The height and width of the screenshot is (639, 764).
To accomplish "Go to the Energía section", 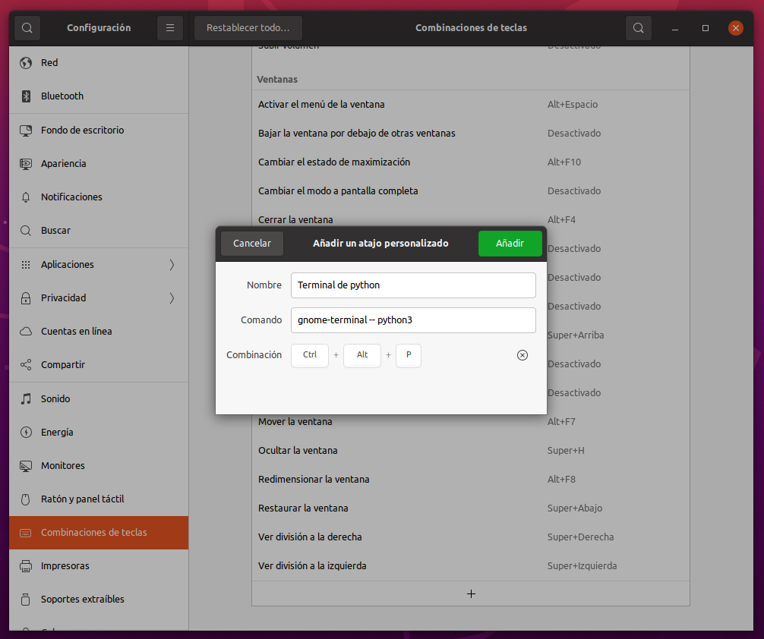I will click(x=57, y=432).
